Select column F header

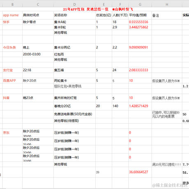click(120, 5)
